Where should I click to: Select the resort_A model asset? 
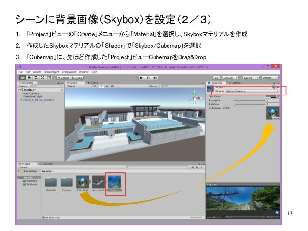click(98, 181)
